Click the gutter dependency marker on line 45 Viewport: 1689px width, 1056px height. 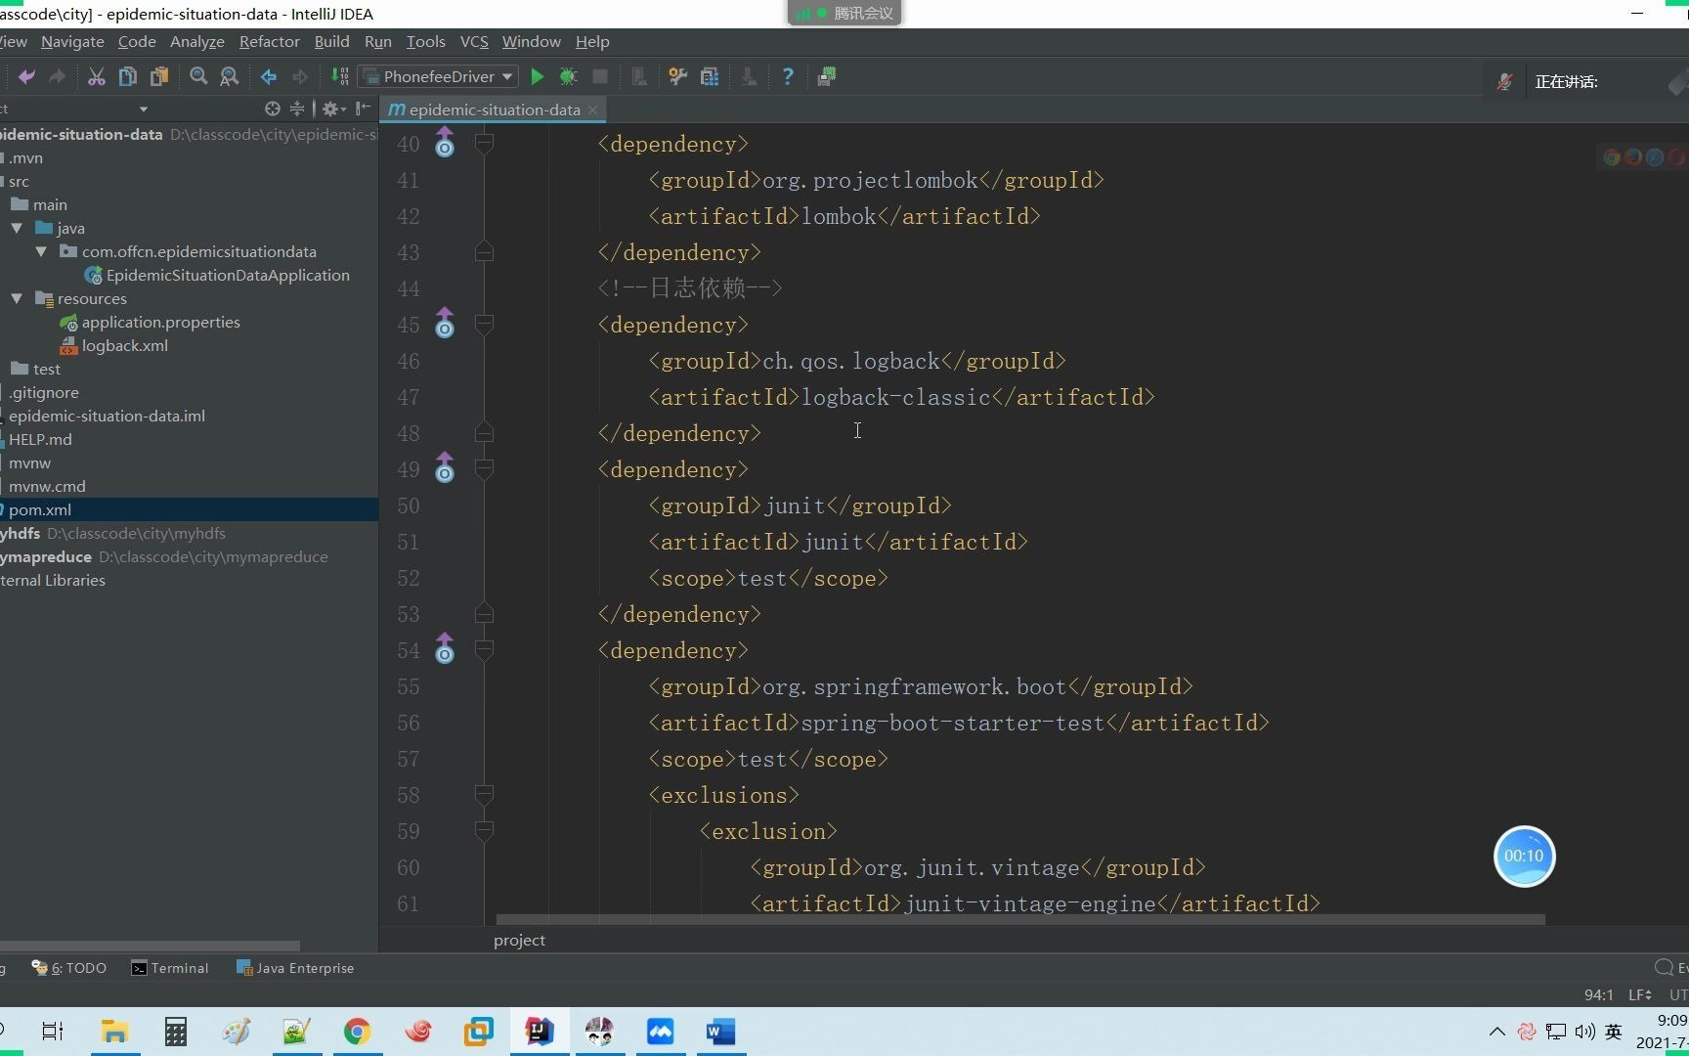(445, 324)
